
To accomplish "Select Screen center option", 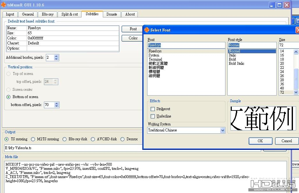I will click(19, 90).
